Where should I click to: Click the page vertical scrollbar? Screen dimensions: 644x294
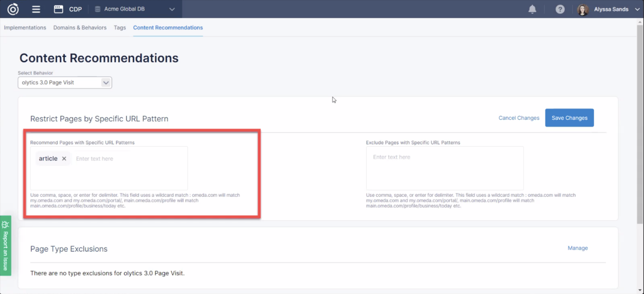pos(640,126)
